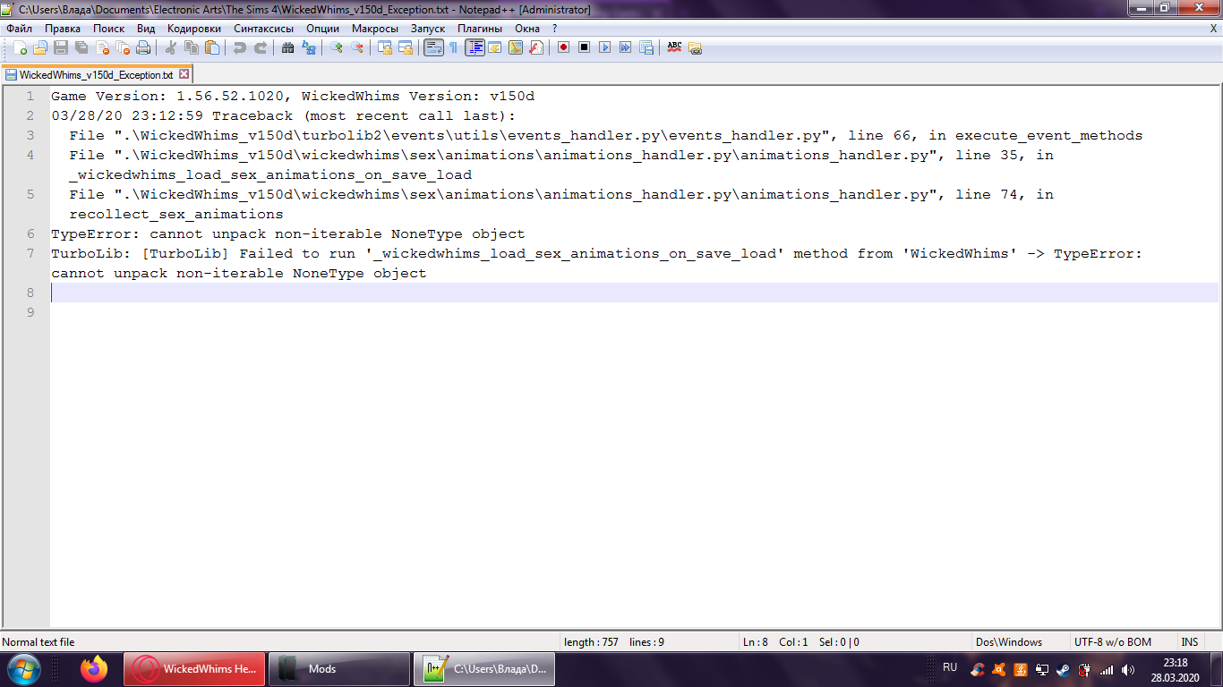This screenshot has height=687, width=1223.
Task: Toggle the INS insert mode indicator
Action: tap(1189, 642)
